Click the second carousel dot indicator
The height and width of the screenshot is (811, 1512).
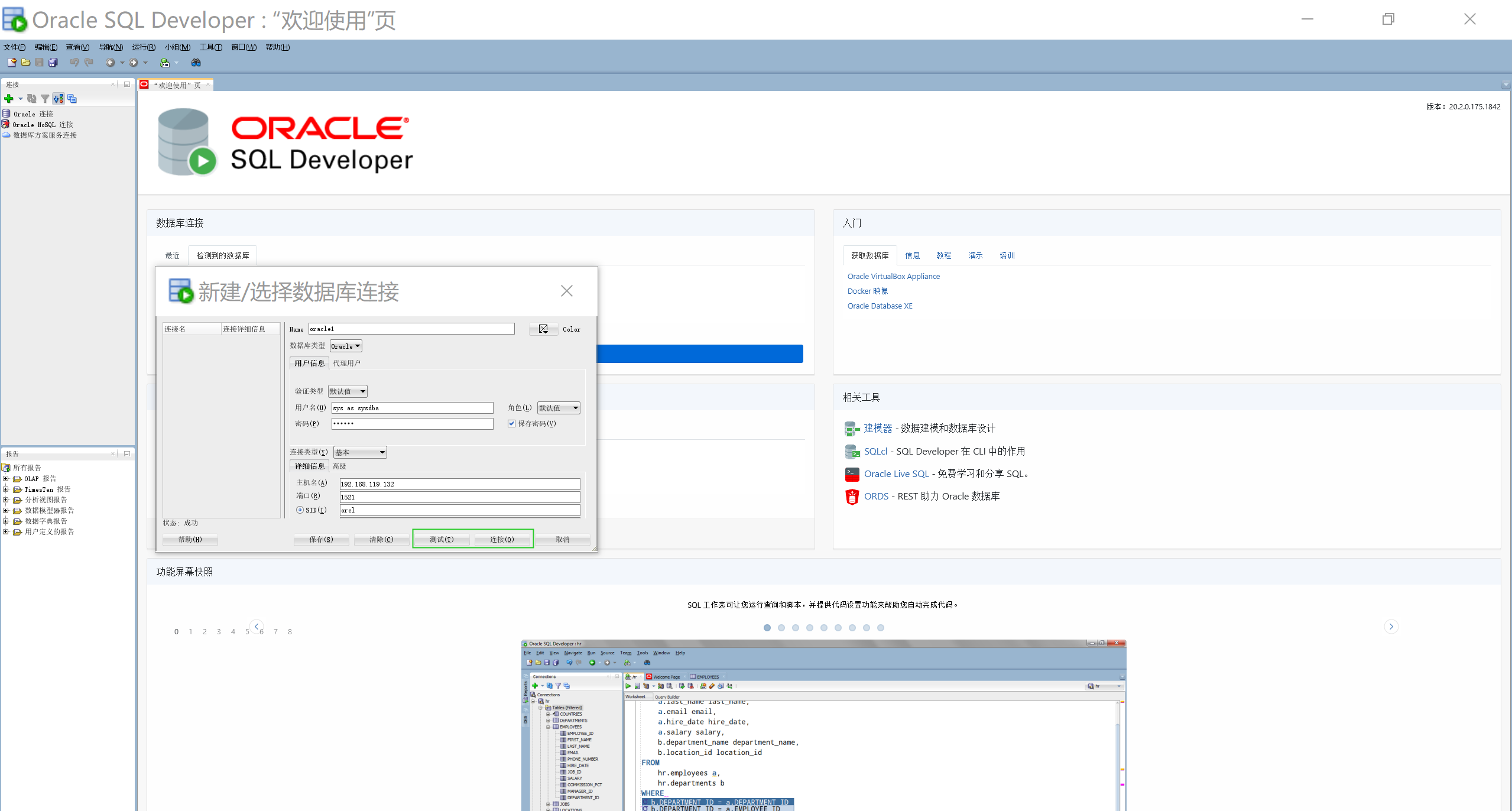coord(781,628)
